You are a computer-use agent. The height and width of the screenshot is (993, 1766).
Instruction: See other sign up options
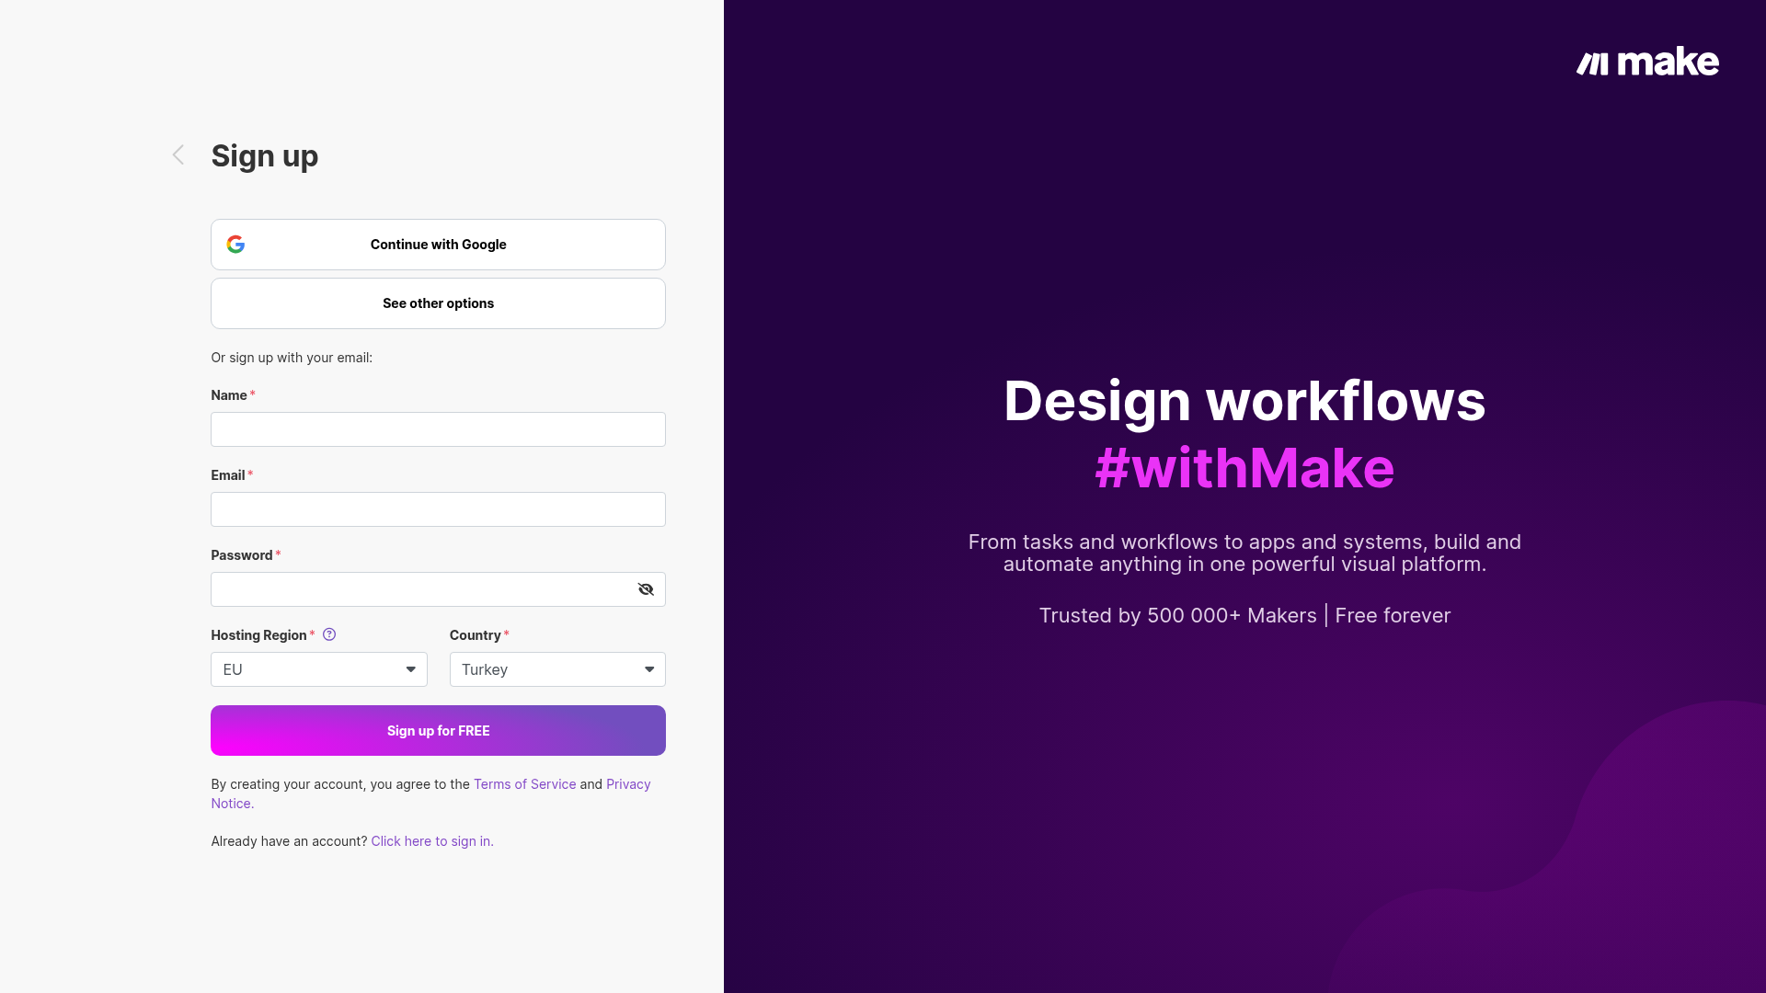point(438,303)
